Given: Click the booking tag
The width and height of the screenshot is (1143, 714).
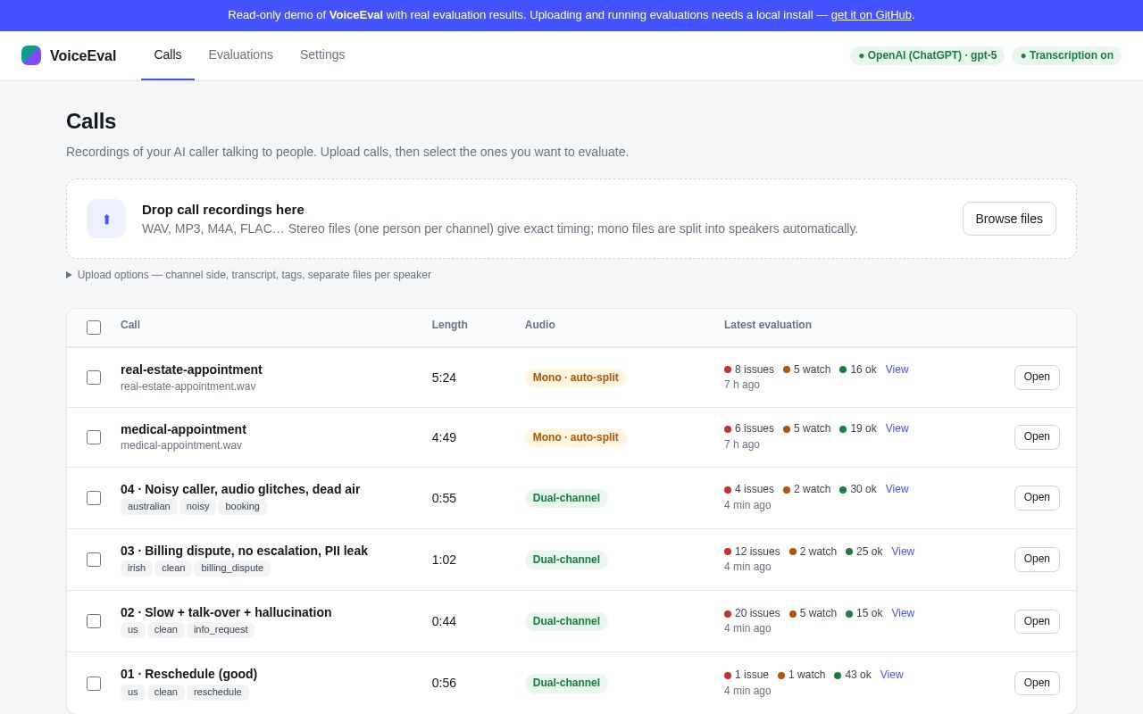Looking at the screenshot, I should point(243,507).
